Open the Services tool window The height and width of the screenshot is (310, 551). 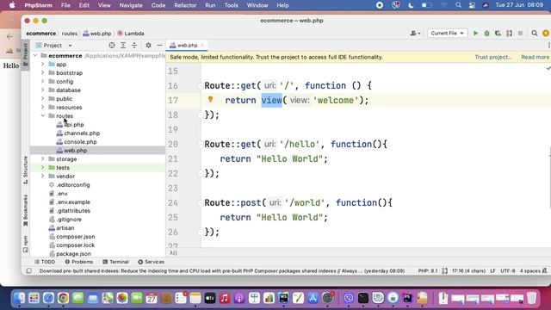[152, 262]
